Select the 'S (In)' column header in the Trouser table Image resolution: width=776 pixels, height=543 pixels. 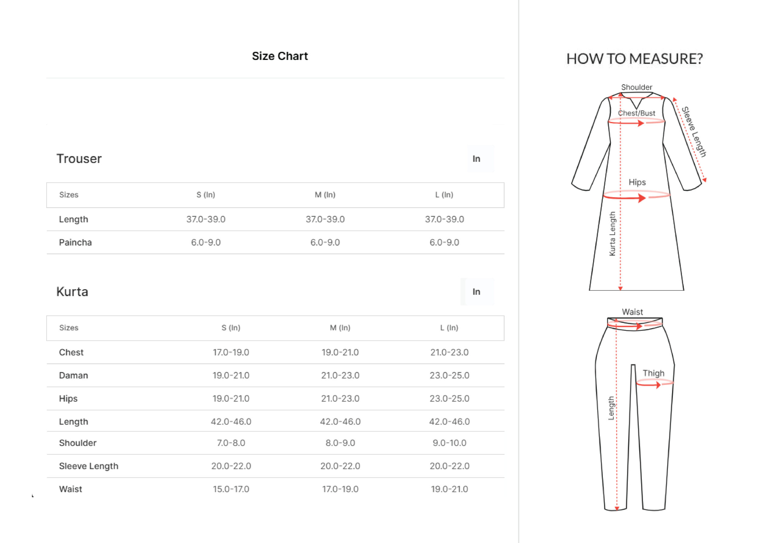(206, 195)
